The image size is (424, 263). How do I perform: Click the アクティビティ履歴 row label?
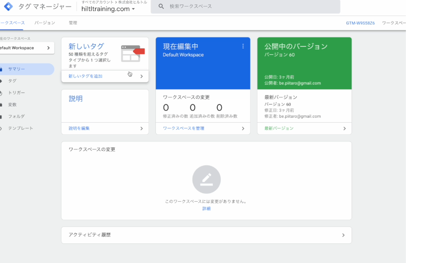(x=90, y=235)
